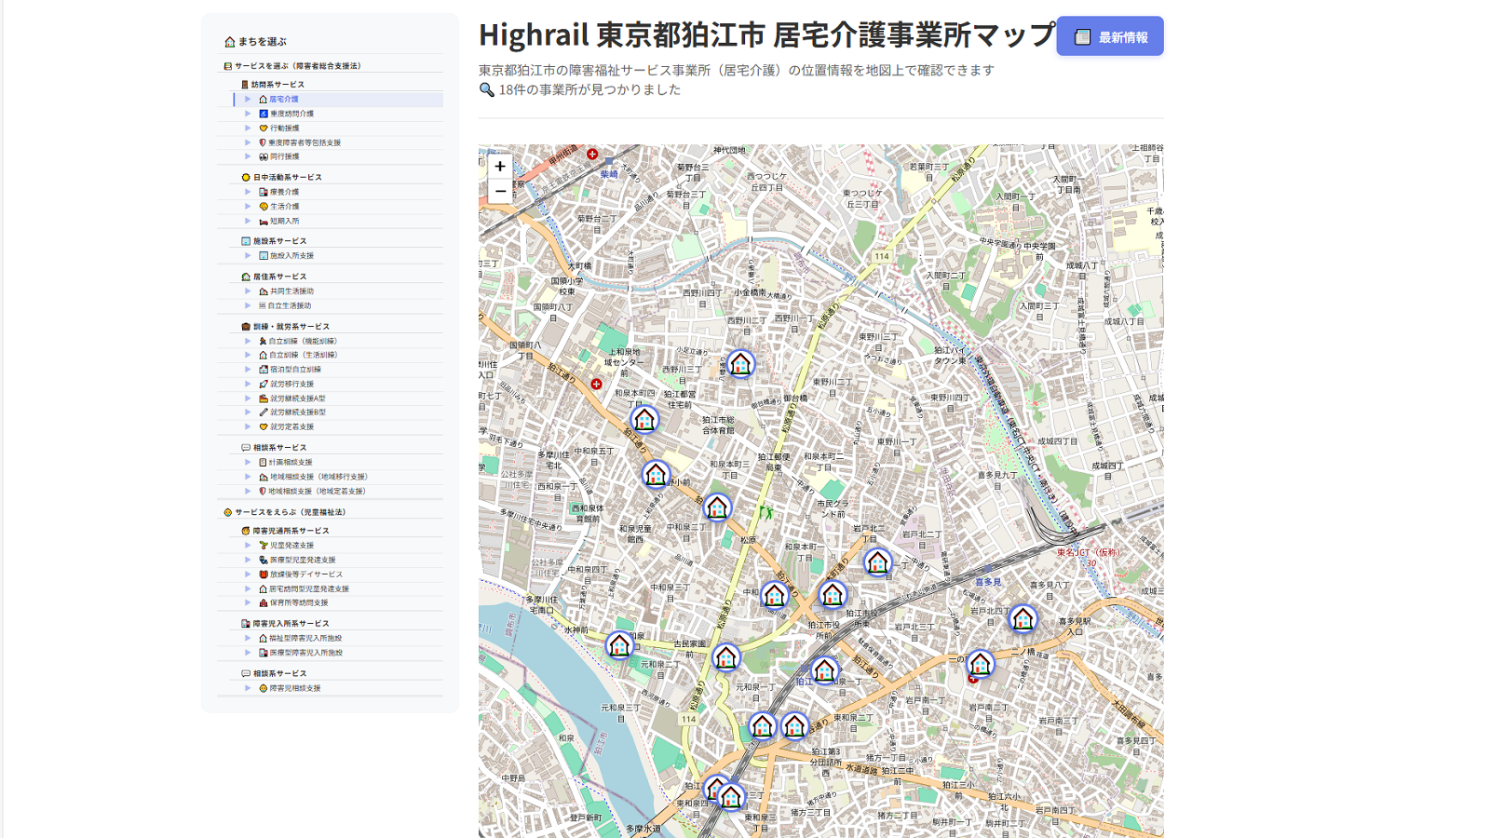Click the palette icon beside 生活介護
This screenshot has height=838, width=1490.
(264, 207)
